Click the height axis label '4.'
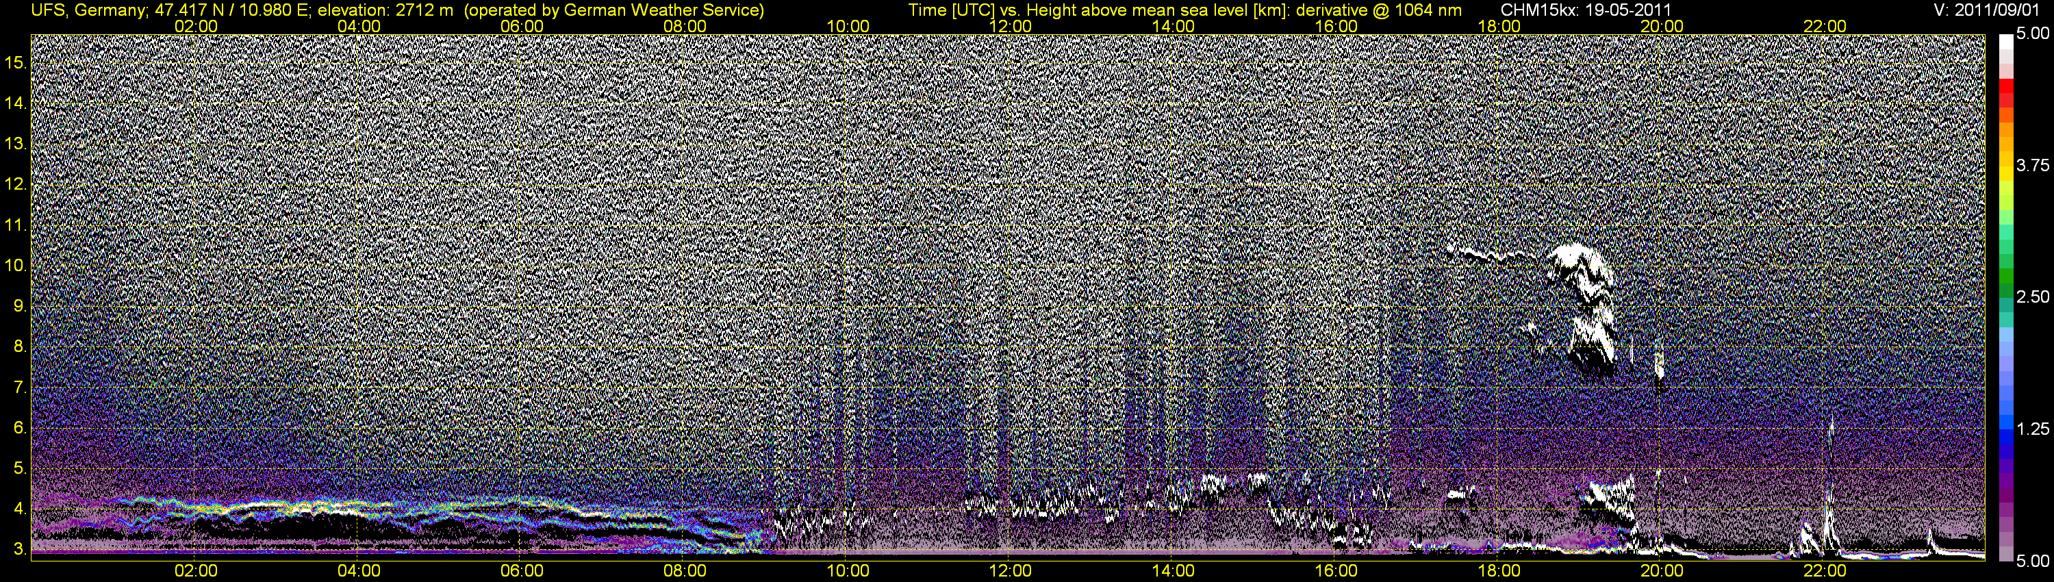Screen dimensions: 2054x582 pos(20,509)
